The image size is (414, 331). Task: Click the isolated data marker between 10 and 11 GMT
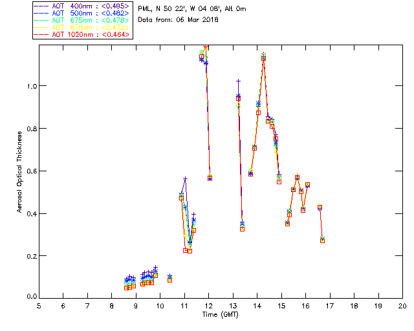[169, 279]
